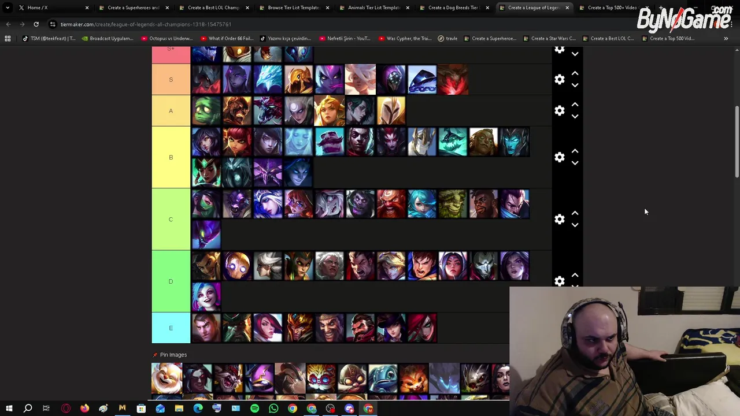Open the tab search dropdown arrow
The height and width of the screenshot is (416, 740).
click(8, 8)
